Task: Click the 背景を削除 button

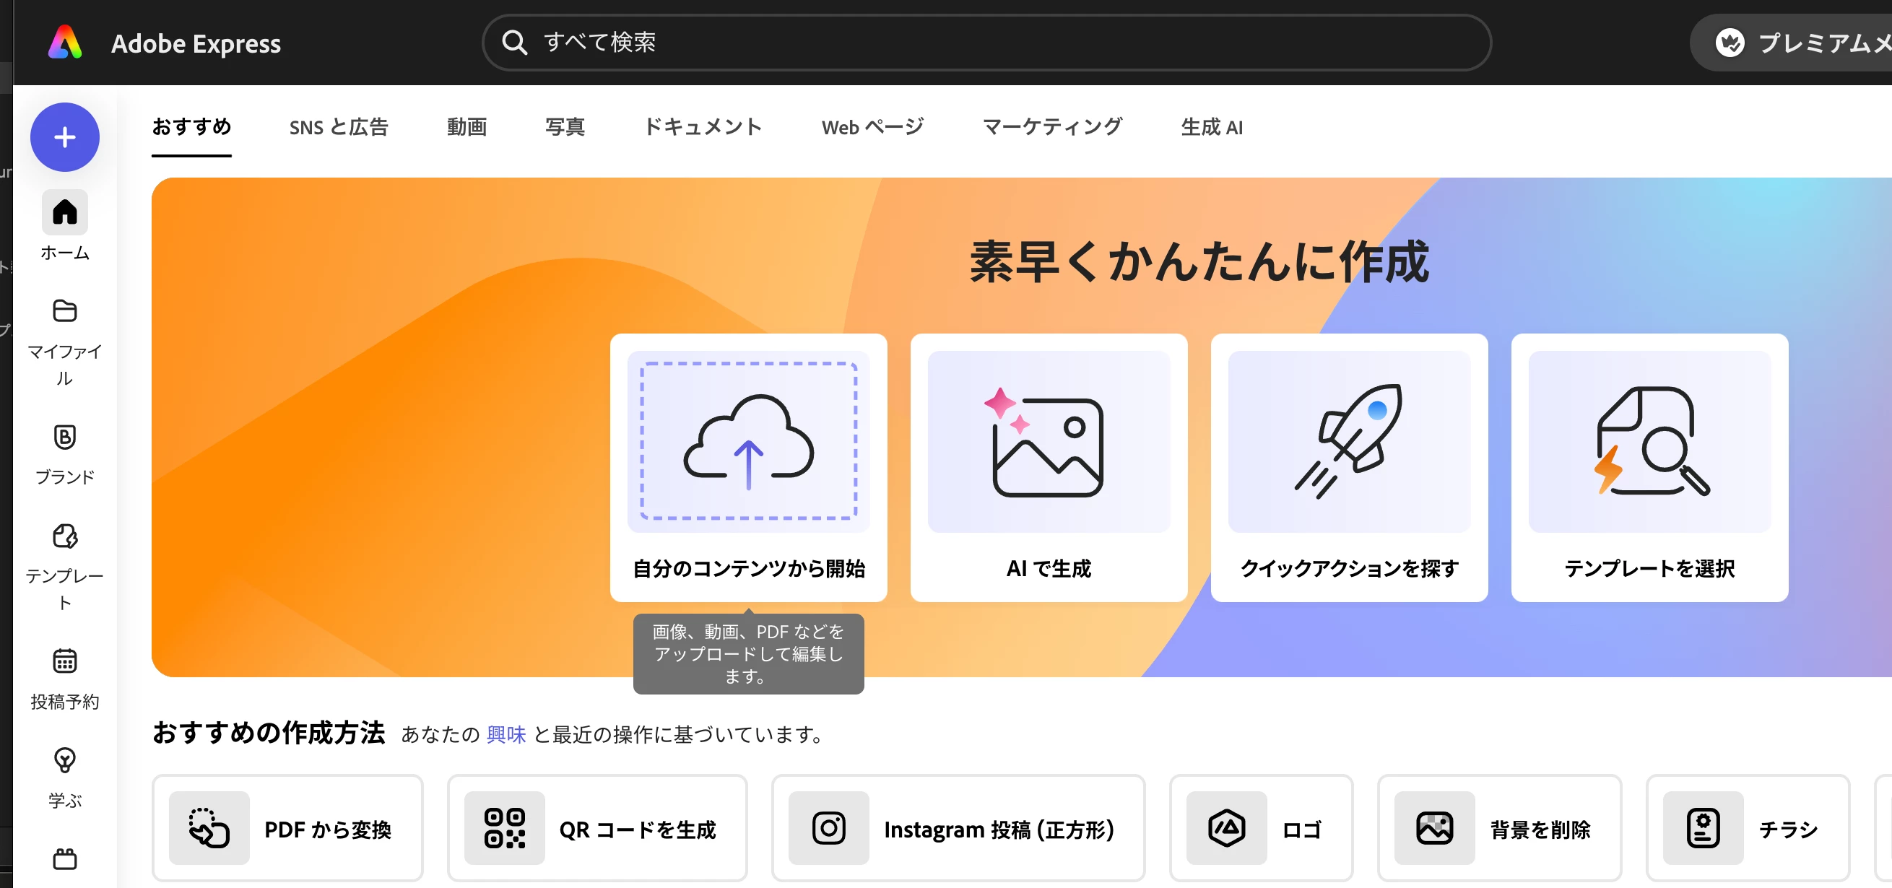Action: coord(1498,828)
